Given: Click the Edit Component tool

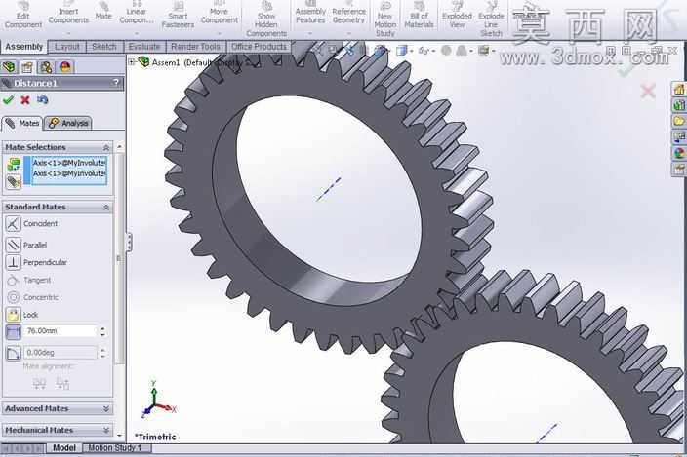Looking at the screenshot, I should (x=22, y=16).
